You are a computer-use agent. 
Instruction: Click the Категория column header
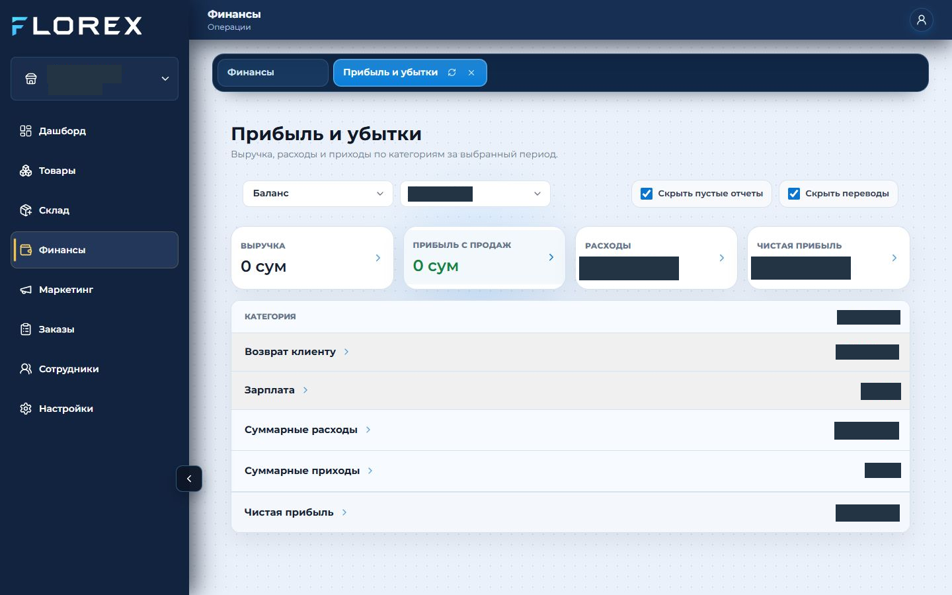pos(270,317)
